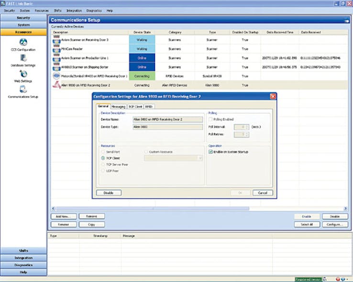
Task: Click scrollbar right arrow of the device list
Action: [345, 208]
